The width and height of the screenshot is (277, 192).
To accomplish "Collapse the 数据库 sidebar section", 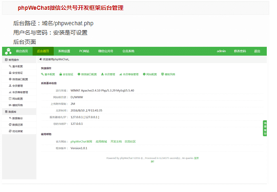I will coord(19,111).
